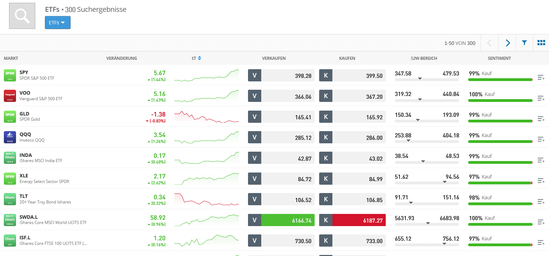This screenshot has width=549, height=256.
Task: Buy XLE at 84.99
Action: 352,179
